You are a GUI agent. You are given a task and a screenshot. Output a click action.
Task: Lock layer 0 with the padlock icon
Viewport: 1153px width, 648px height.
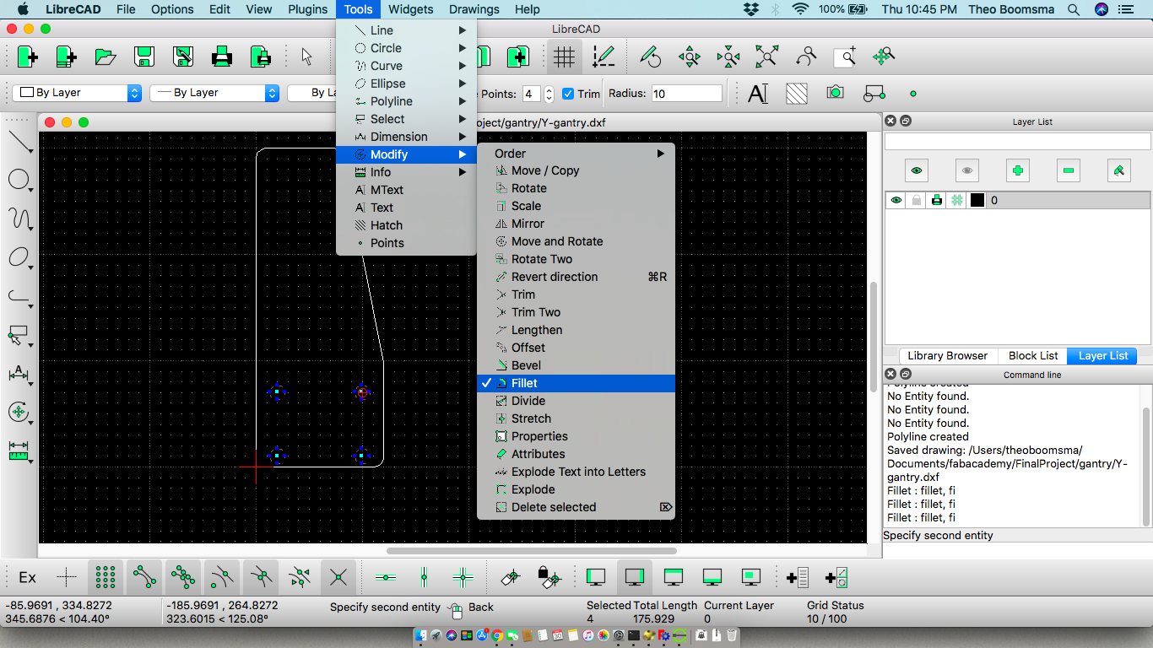click(x=918, y=200)
